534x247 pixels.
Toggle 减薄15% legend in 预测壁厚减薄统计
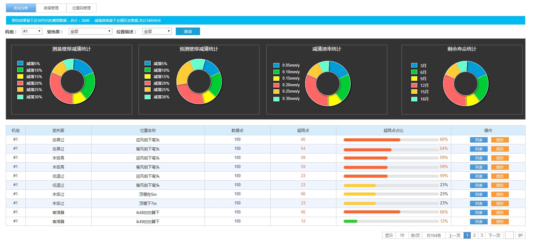point(157,77)
